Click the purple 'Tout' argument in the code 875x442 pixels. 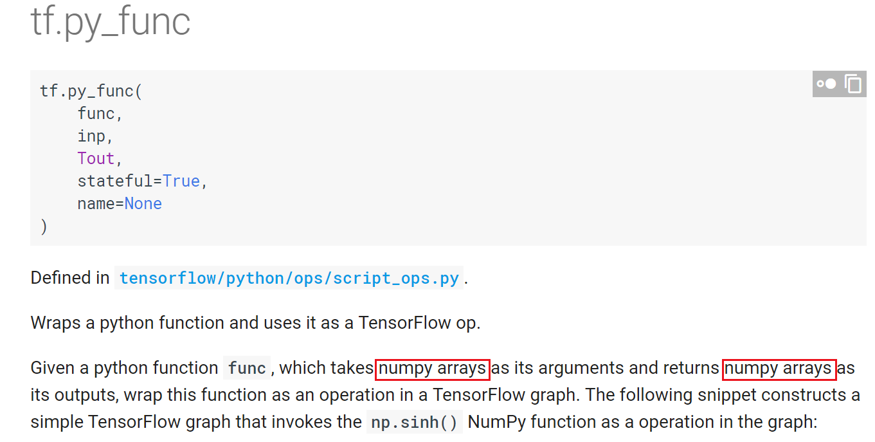[96, 158]
